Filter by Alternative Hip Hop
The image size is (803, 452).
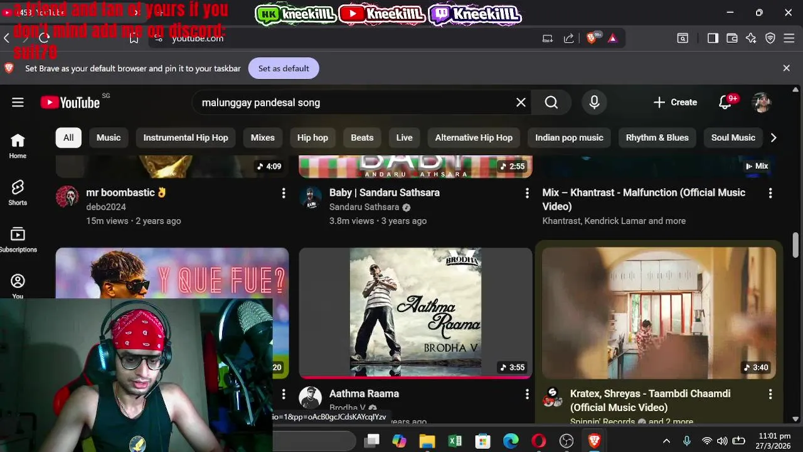point(474,137)
